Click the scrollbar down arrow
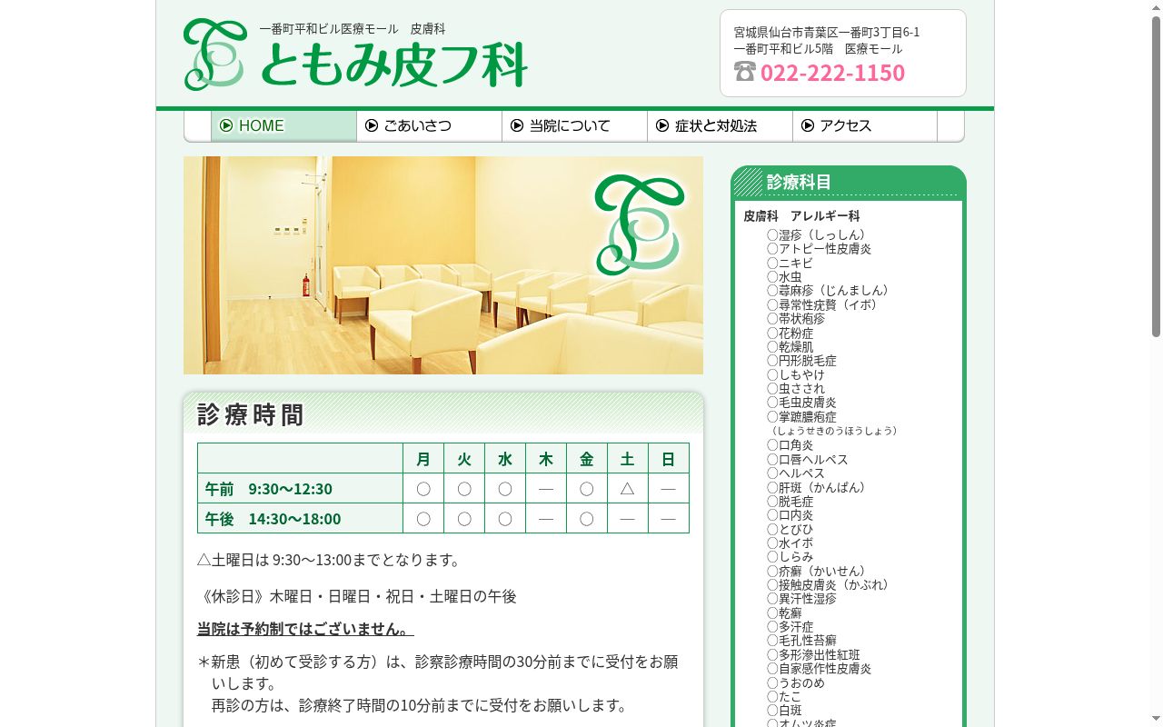The image size is (1163, 727). (1156, 720)
